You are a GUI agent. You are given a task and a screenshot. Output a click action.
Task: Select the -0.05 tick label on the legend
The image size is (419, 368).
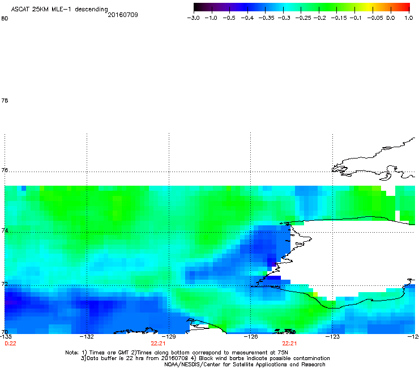point(375,18)
